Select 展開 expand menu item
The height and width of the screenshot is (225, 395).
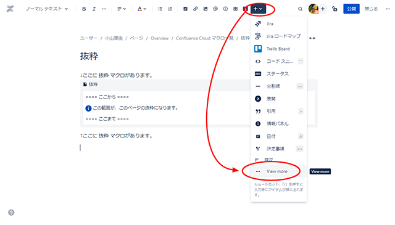(279, 99)
